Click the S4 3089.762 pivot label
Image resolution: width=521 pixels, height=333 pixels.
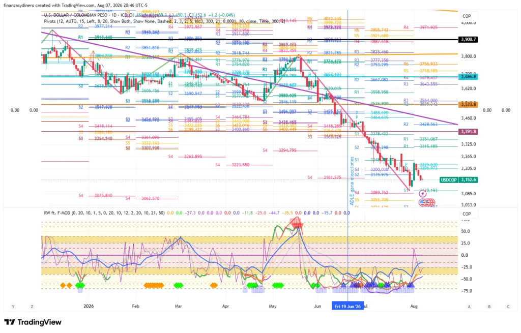[x=371, y=193]
